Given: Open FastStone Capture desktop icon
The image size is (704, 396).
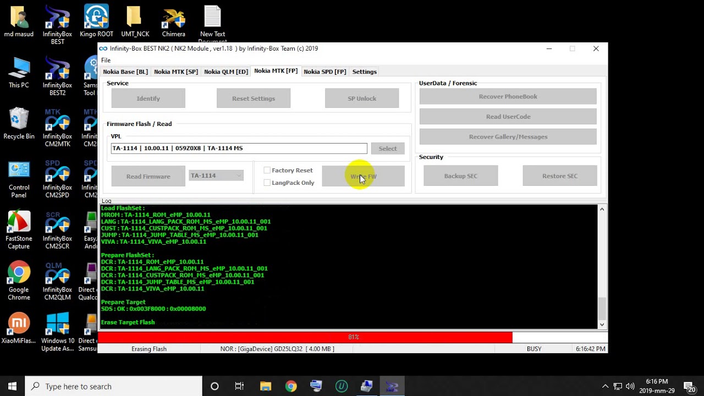Looking at the screenshot, I should pyautogui.click(x=19, y=229).
